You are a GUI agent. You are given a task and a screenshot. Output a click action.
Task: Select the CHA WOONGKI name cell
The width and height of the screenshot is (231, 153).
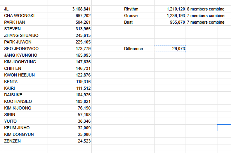pyautogui.click(x=25, y=16)
